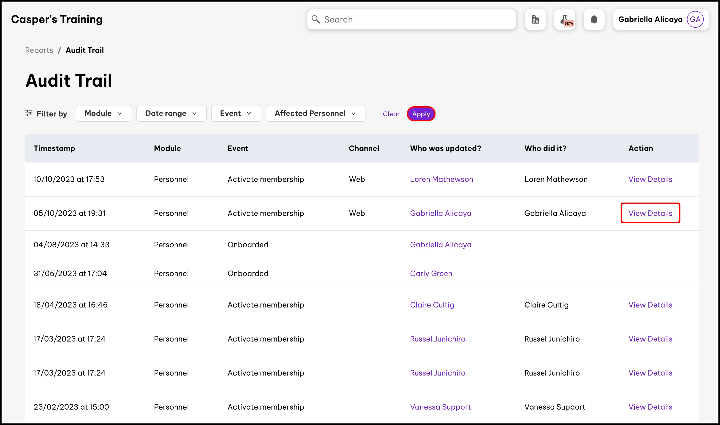This screenshot has width=720, height=425.
Task: Click the GA profile avatar
Action: pos(695,19)
